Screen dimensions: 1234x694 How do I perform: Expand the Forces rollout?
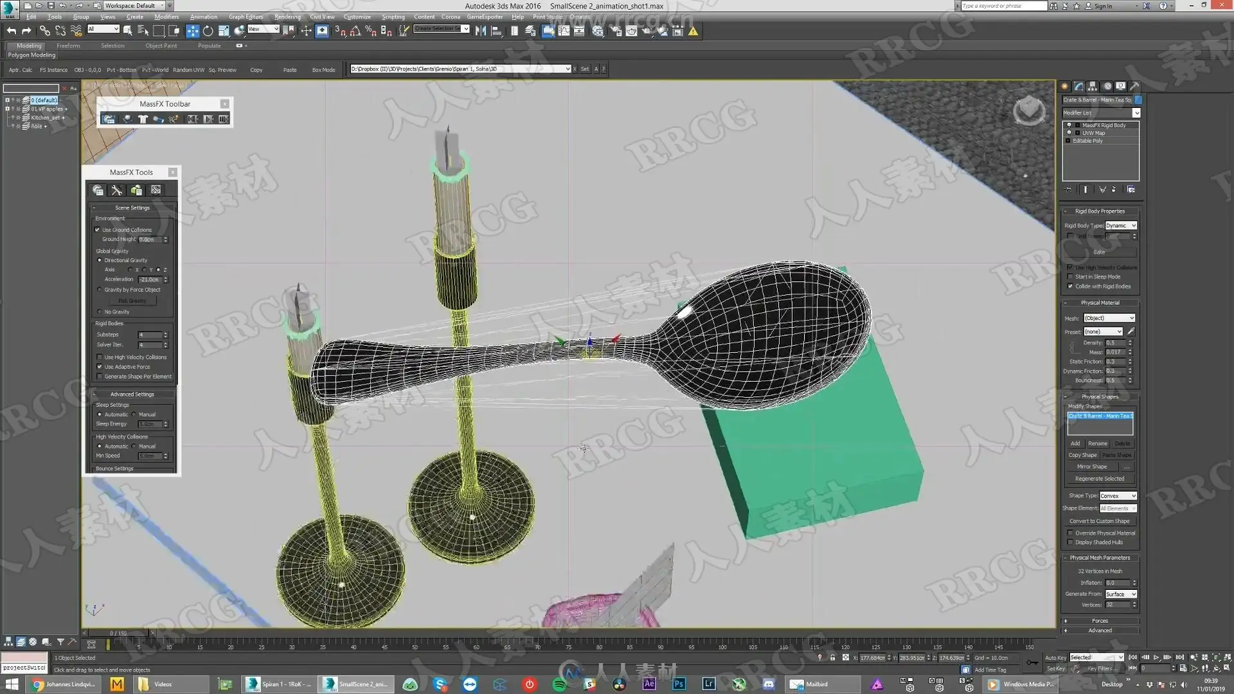click(x=1100, y=621)
